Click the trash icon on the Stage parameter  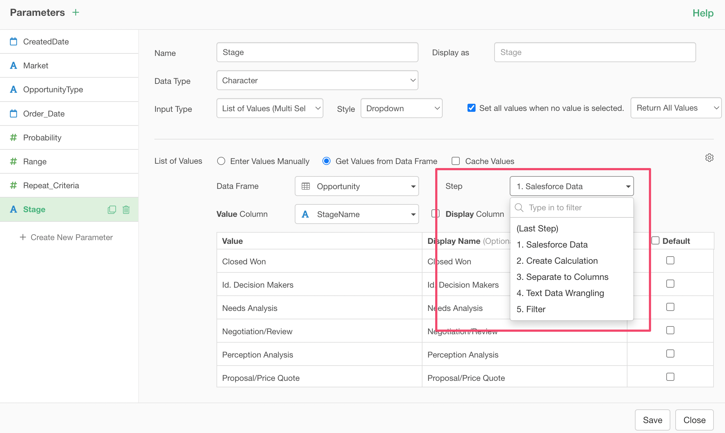point(126,210)
